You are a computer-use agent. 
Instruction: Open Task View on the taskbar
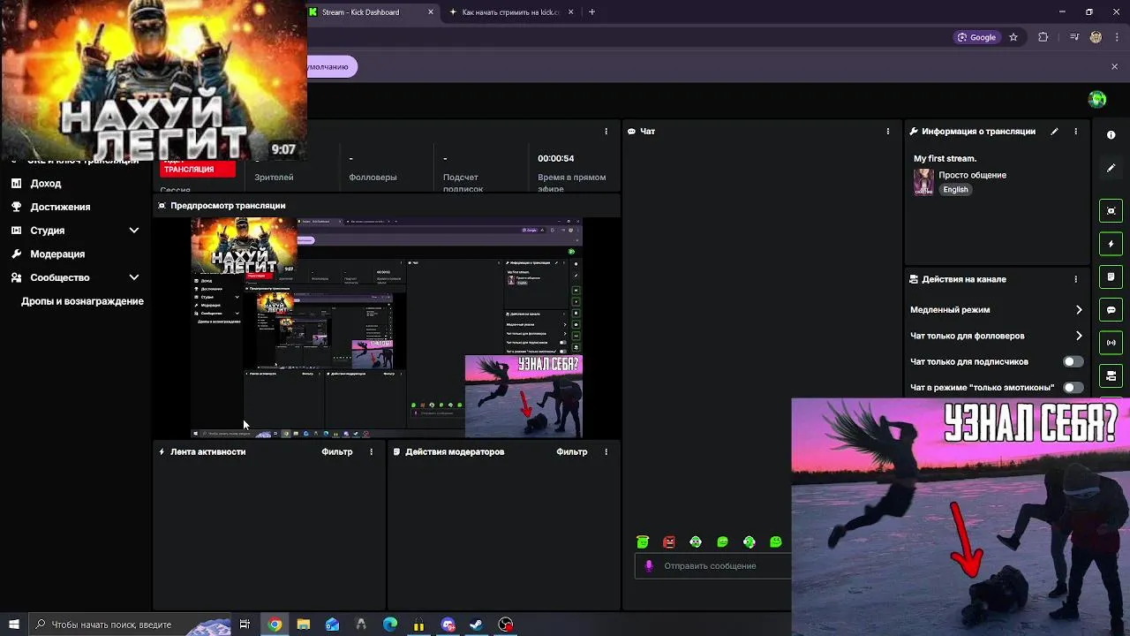pos(245,625)
